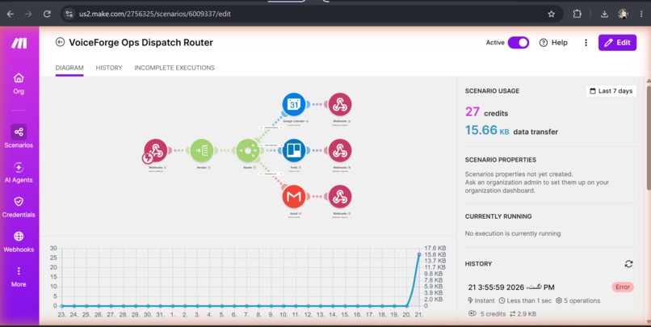651x327 pixels.
Task: Click the instant trigger lightning badge
Action: pyautogui.click(x=147, y=158)
